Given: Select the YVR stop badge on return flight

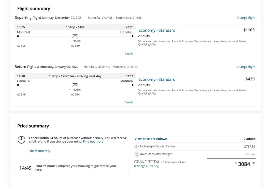Looking at the screenshot, I should click(75, 85).
